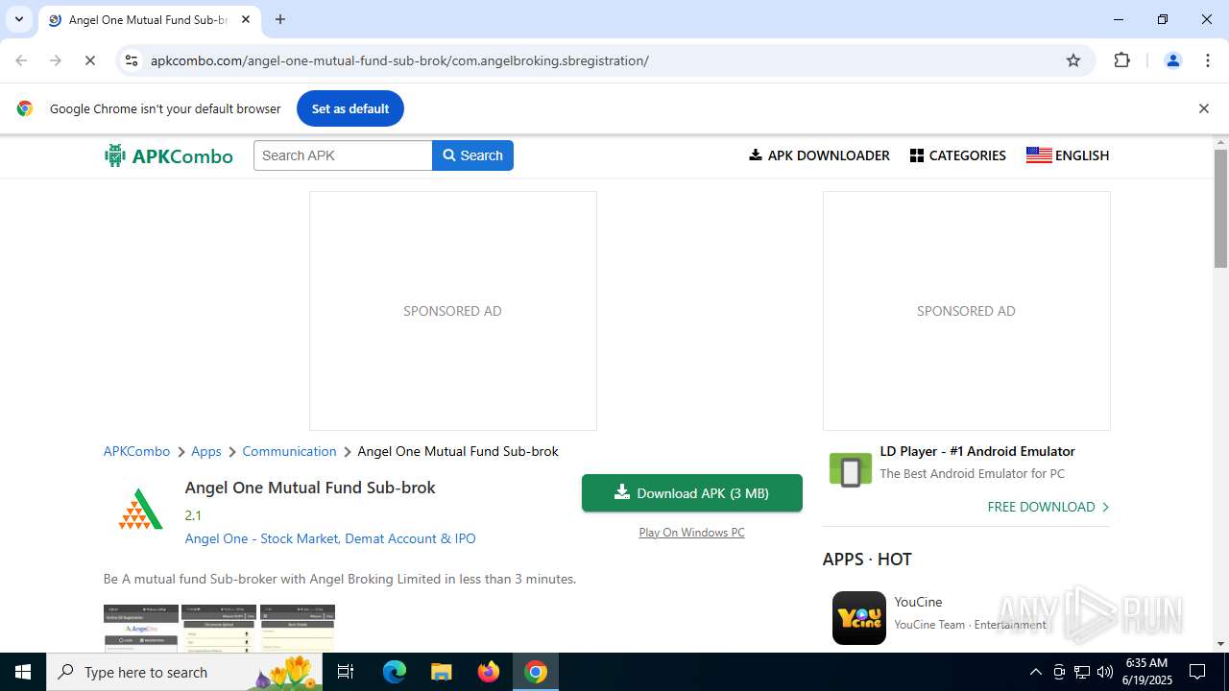
Task: Open the Categories menu
Action: (957, 155)
